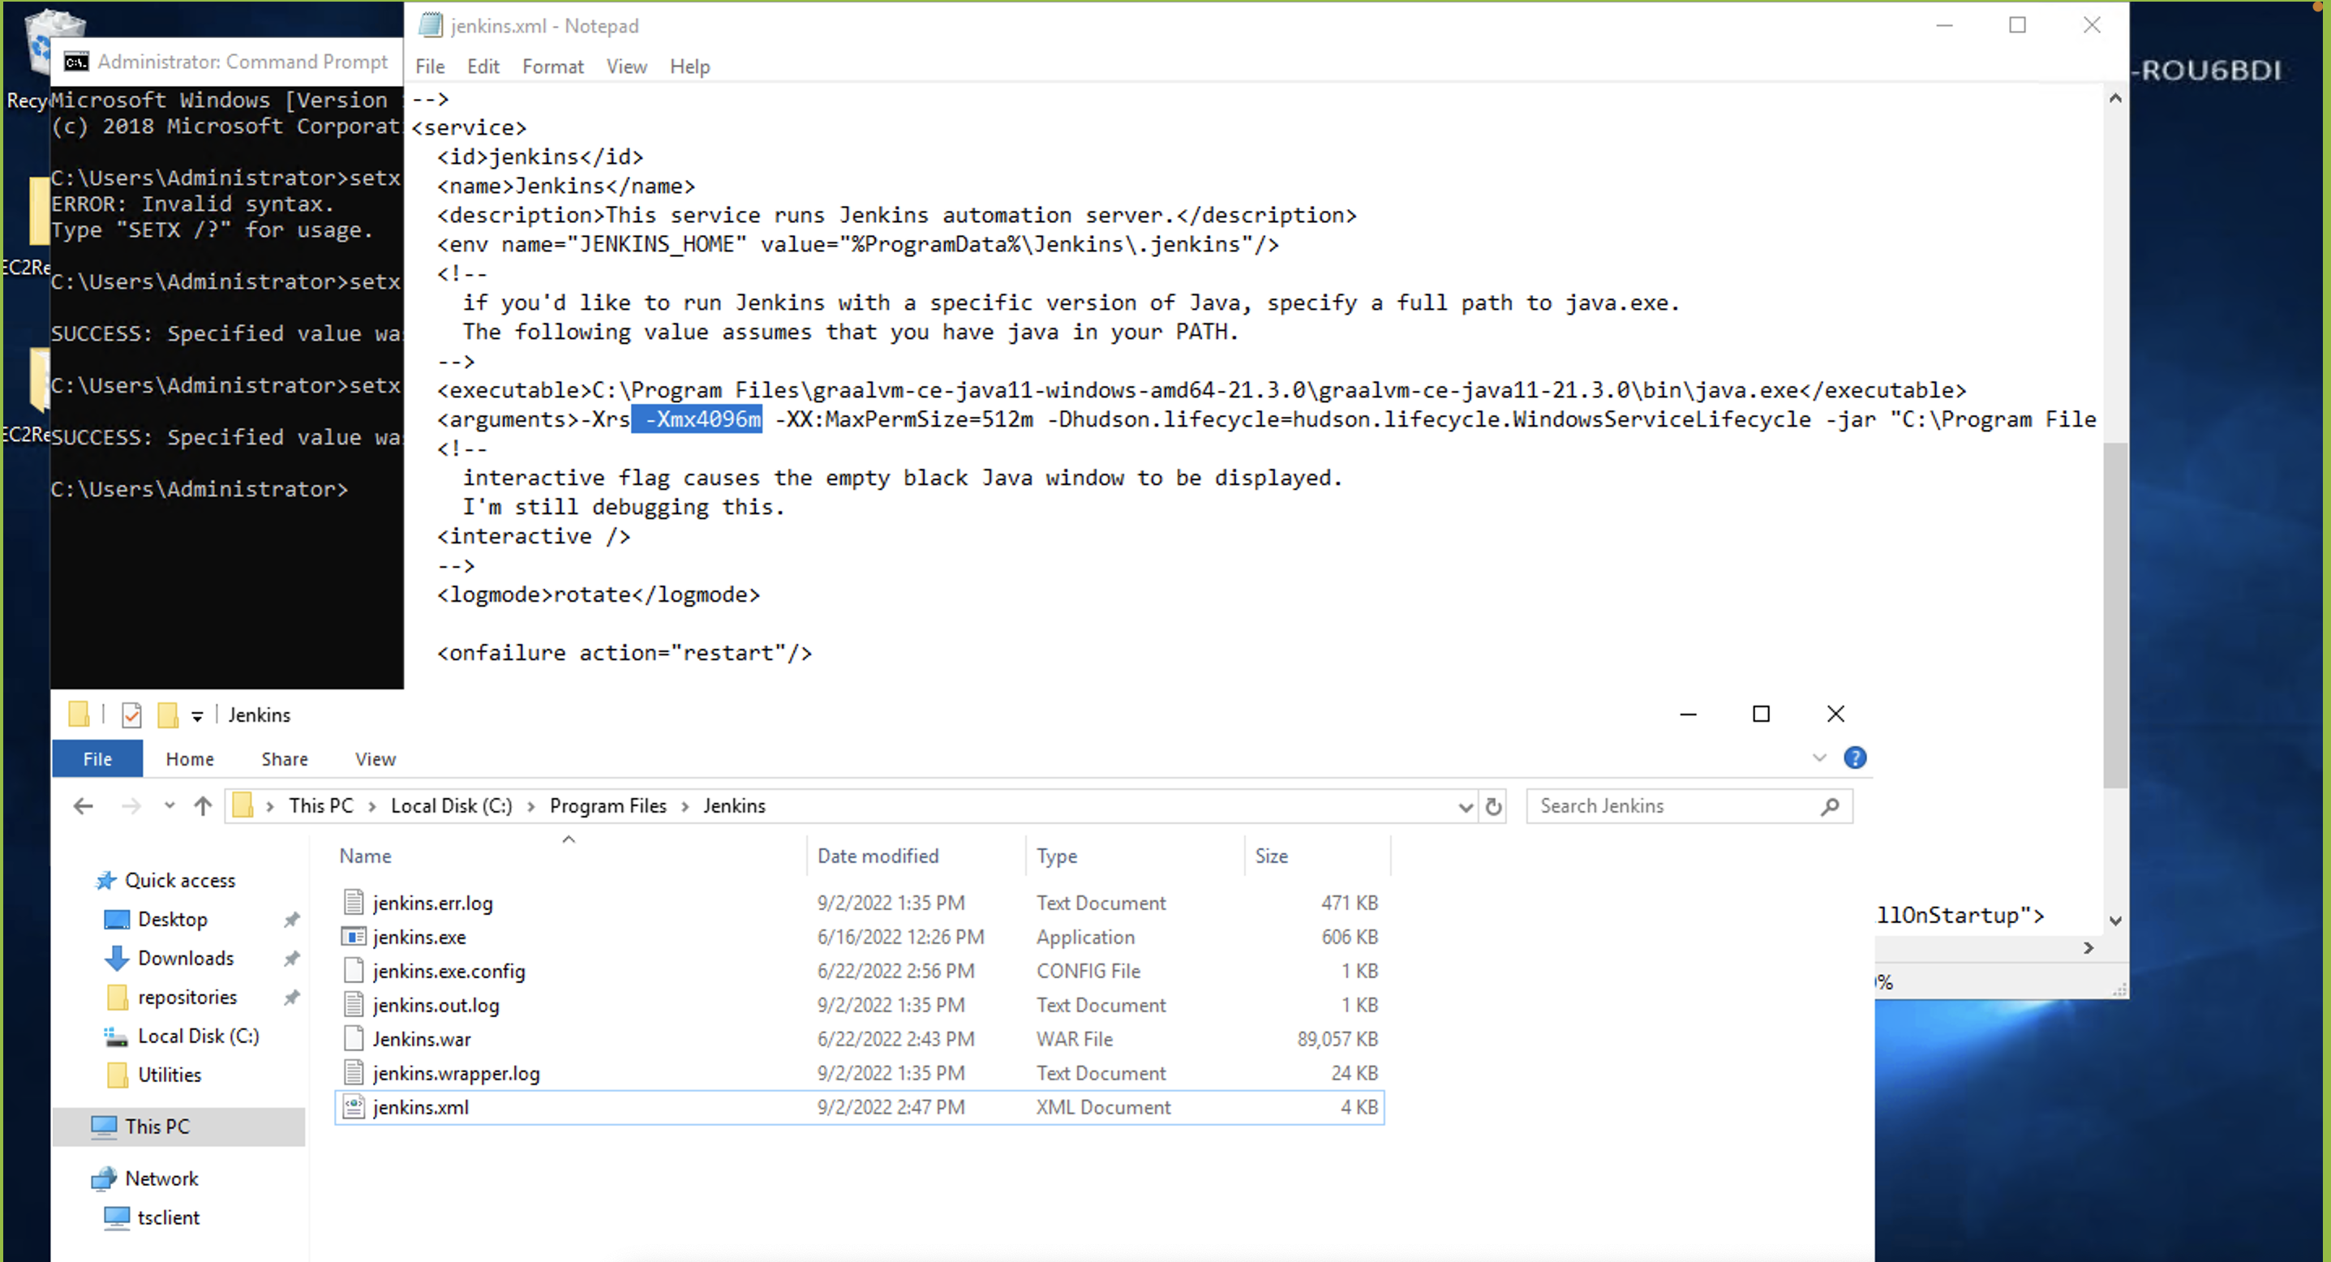Viewport: 2331px width, 1262px height.
Task: Click the highlighted -Xmx4096m text in Notepad
Action: [697, 419]
